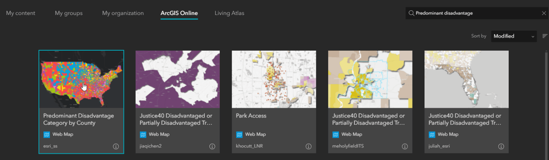Click Web Map icon on jiaqichen2 card
The image size is (549, 160).
143,134
